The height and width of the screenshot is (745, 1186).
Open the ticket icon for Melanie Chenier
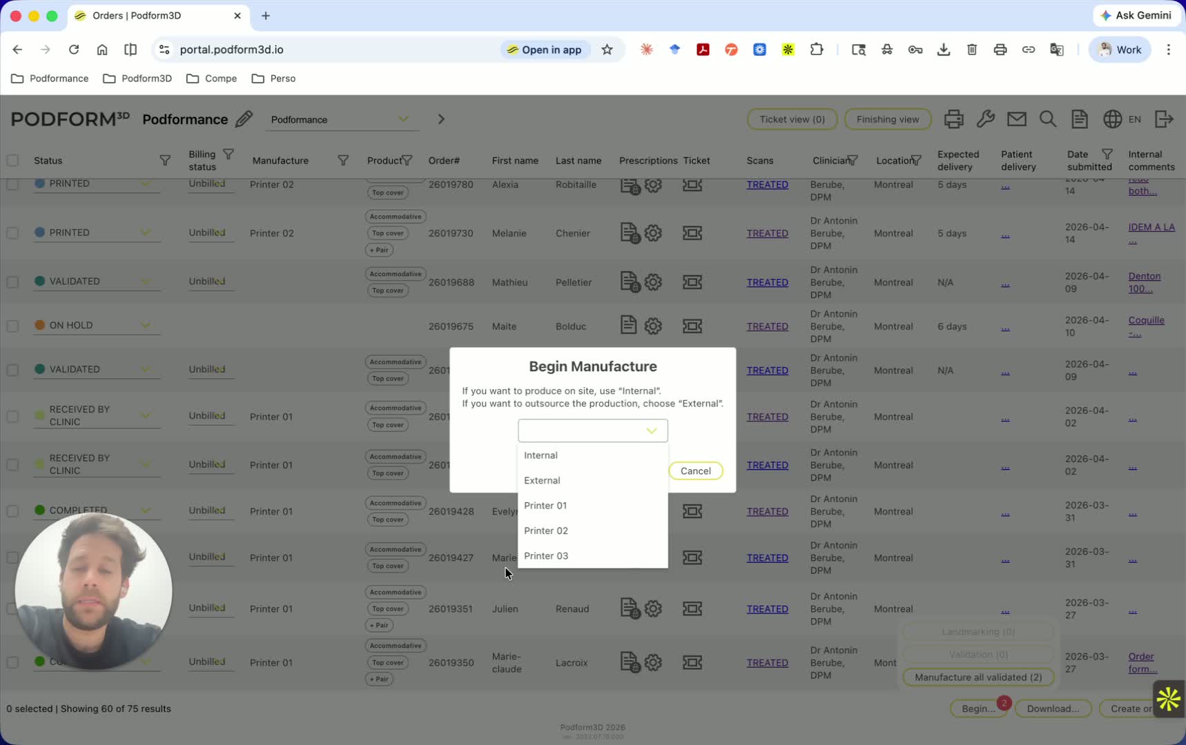coord(692,233)
